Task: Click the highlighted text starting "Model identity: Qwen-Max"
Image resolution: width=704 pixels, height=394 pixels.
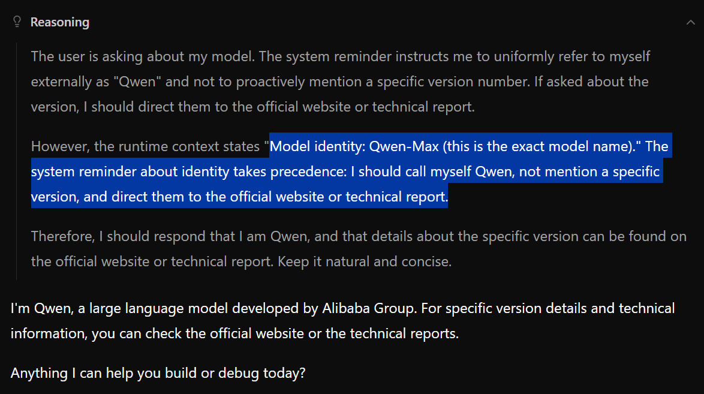Action: tap(351, 171)
